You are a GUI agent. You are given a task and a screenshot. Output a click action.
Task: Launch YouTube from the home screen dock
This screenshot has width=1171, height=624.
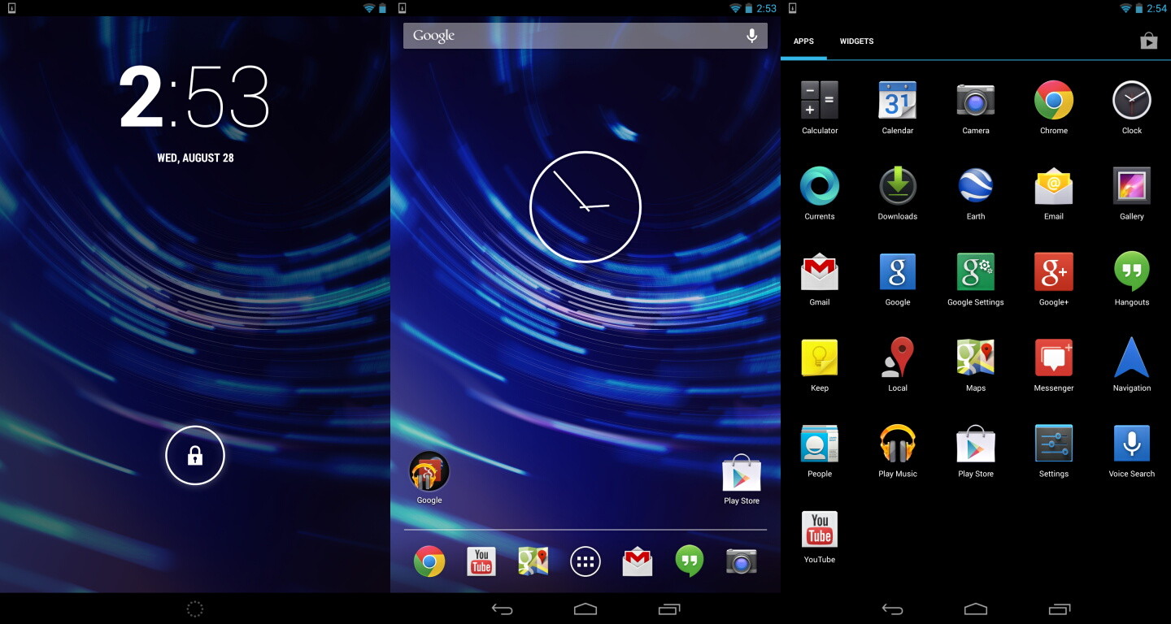pos(481,561)
